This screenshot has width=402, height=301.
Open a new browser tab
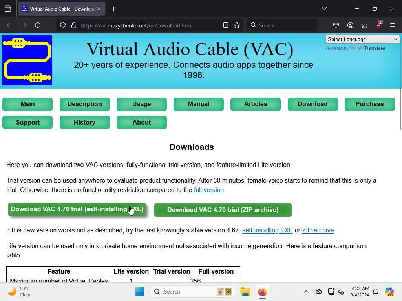click(x=113, y=9)
